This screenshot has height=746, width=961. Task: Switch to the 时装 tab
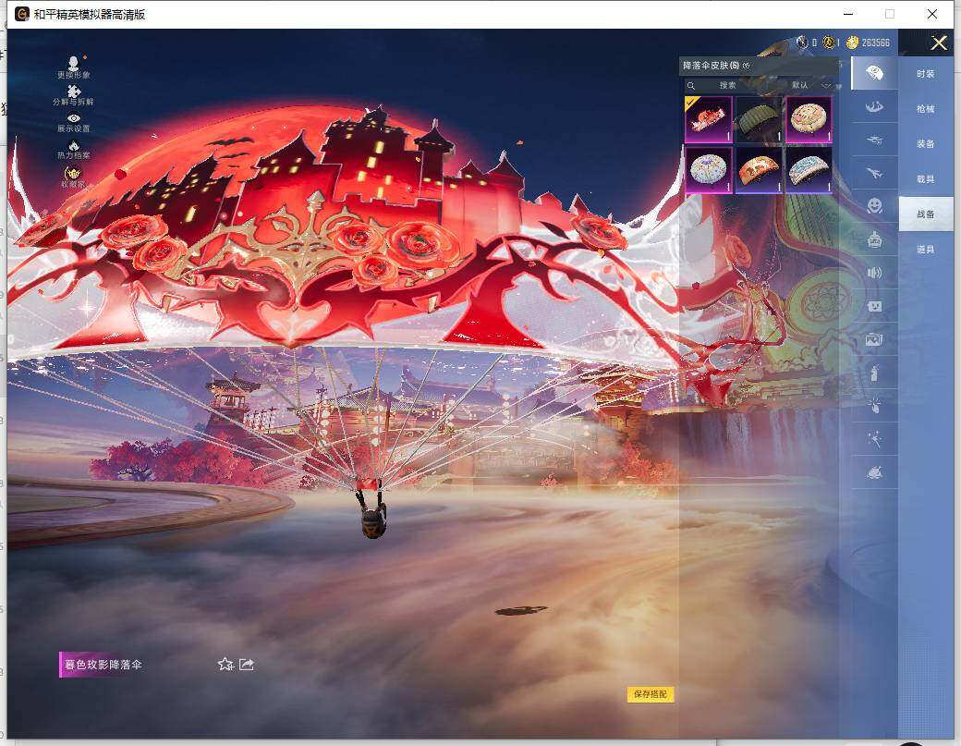point(926,74)
